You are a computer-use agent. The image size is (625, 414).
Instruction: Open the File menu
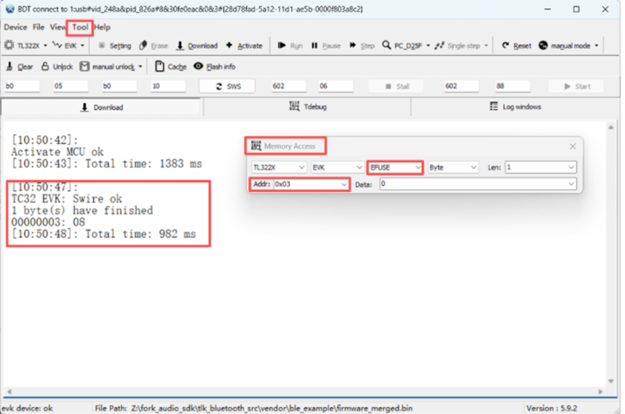click(x=38, y=27)
